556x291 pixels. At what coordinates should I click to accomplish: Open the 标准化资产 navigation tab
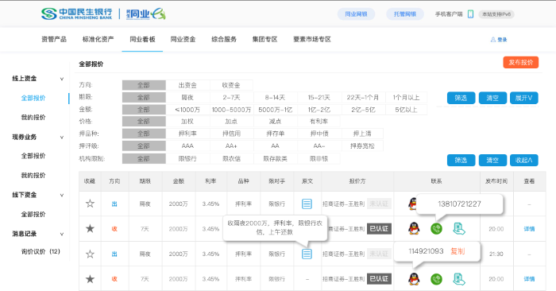coord(98,40)
